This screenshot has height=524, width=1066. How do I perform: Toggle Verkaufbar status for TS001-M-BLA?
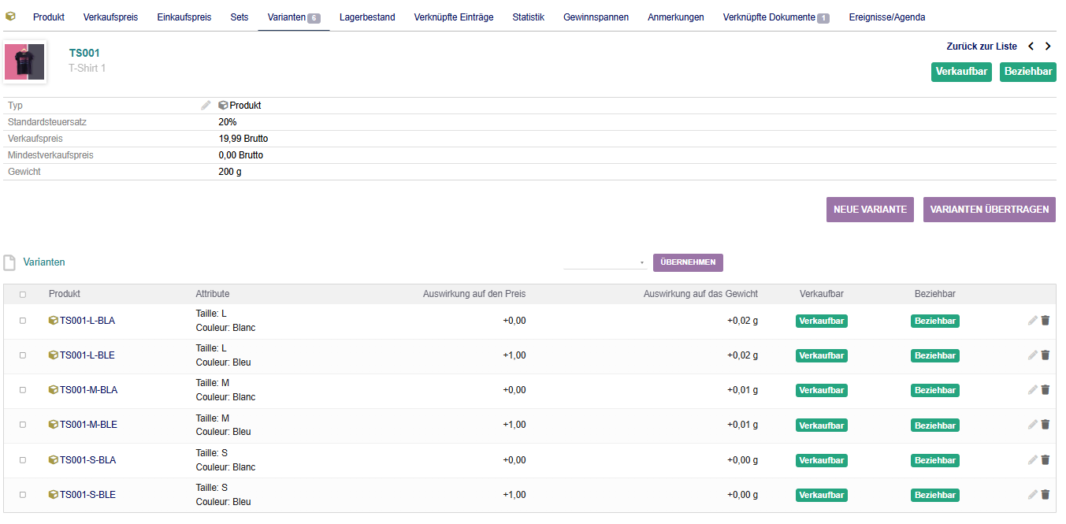coord(821,390)
